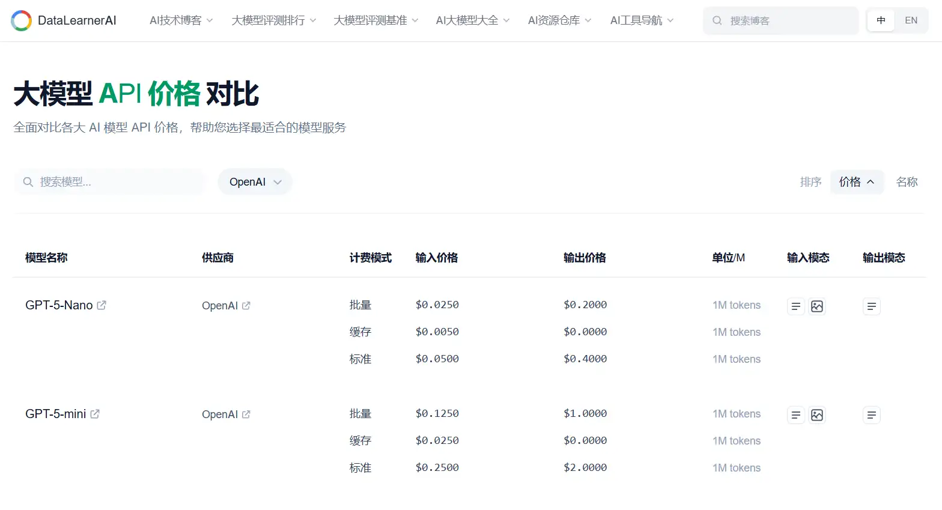Image resolution: width=942 pixels, height=510 pixels.
Task: Click the 单位/M column header
Action: pyautogui.click(x=729, y=258)
